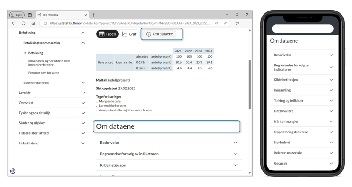Open the tab actions menu icon

coord(30,15)
